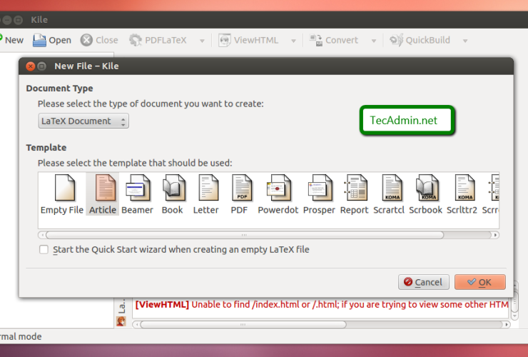Click the template list horizontal scrollbar

coord(244,234)
